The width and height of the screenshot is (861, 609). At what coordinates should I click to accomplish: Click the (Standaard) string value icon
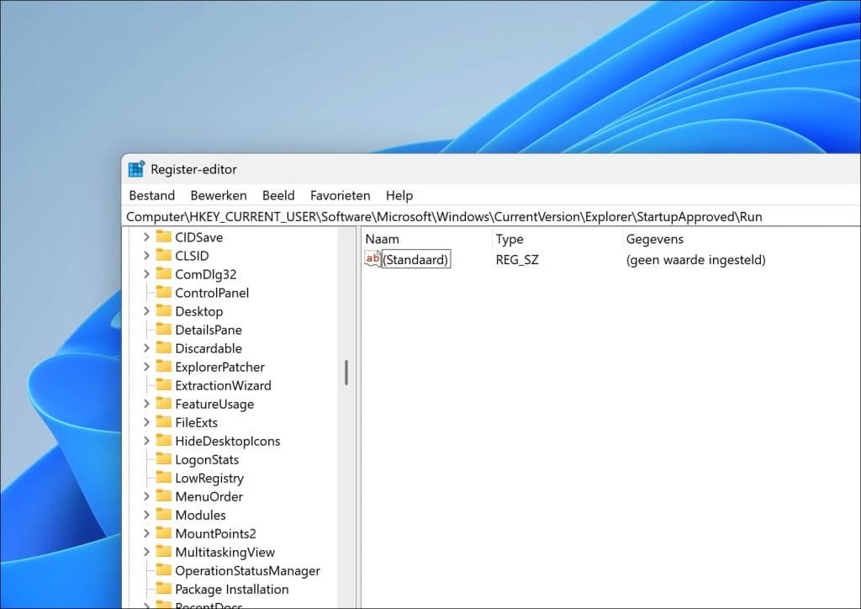(372, 259)
